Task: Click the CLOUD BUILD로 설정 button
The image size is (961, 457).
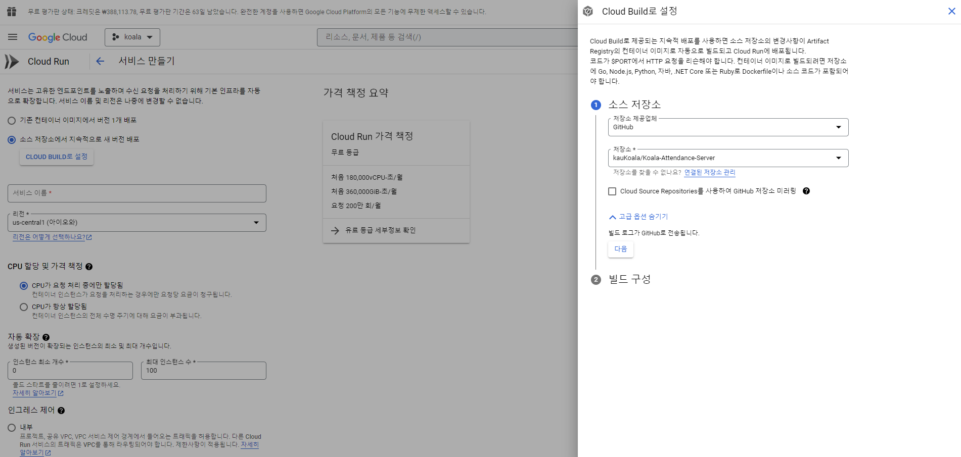Action: click(x=57, y=157)
